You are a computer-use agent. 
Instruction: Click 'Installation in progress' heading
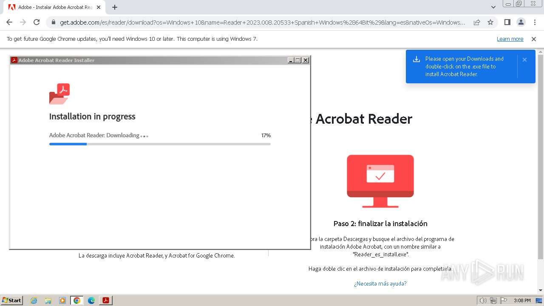coord(92,116)
